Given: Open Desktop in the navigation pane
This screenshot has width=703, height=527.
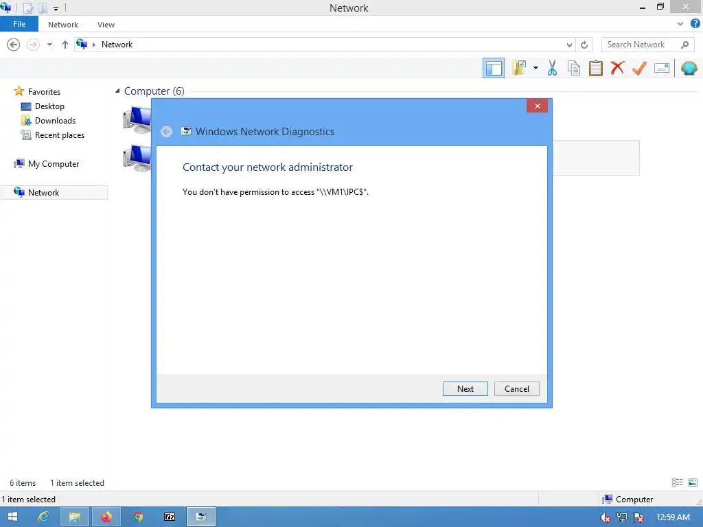Looking at the screenshot, I should pyautogui.click(x=49, y=106).
